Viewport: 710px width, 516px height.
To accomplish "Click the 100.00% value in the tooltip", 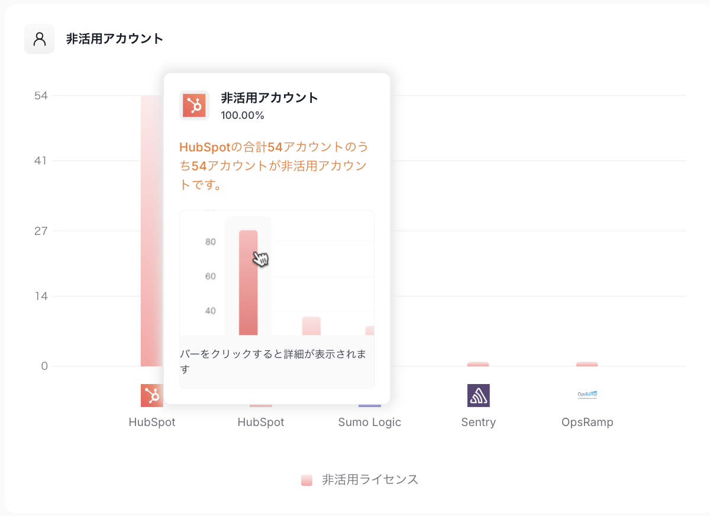I will click(243, 115).
